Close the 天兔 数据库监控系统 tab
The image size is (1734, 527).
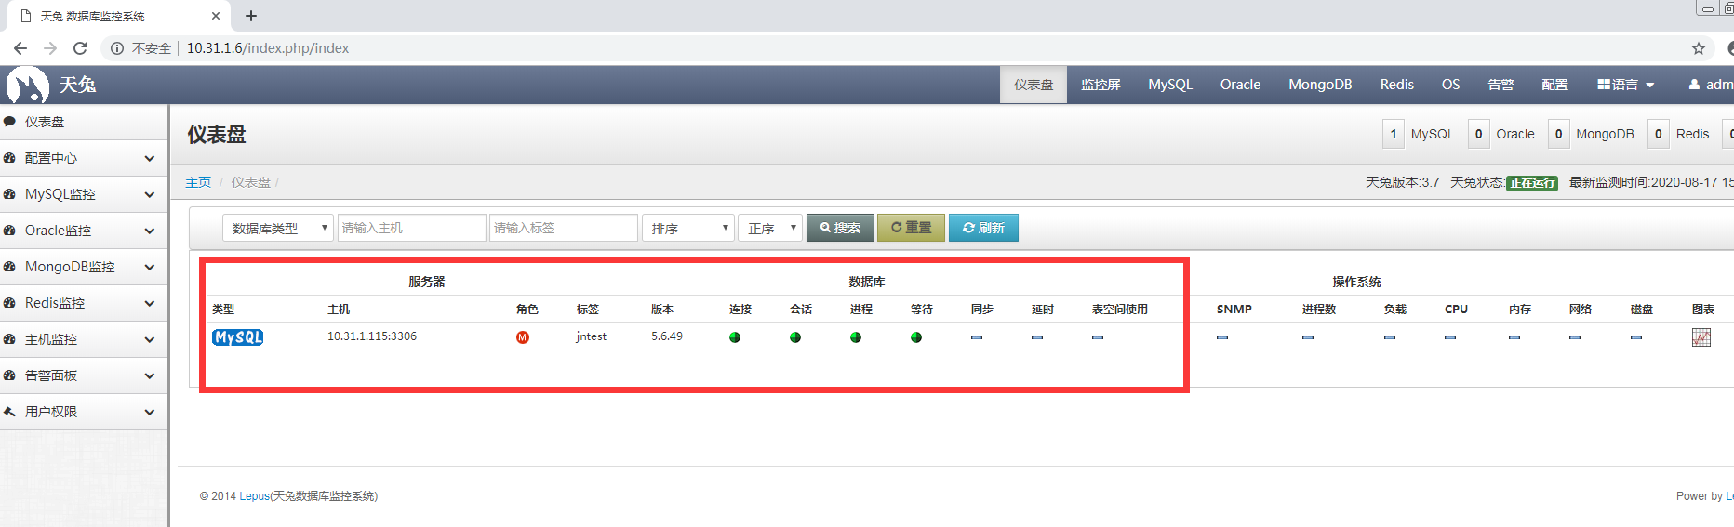tap(216, 16)
